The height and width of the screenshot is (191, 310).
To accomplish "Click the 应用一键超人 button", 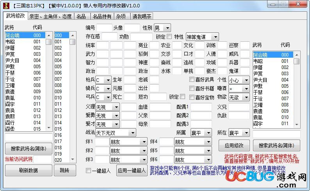I will 132,170.
